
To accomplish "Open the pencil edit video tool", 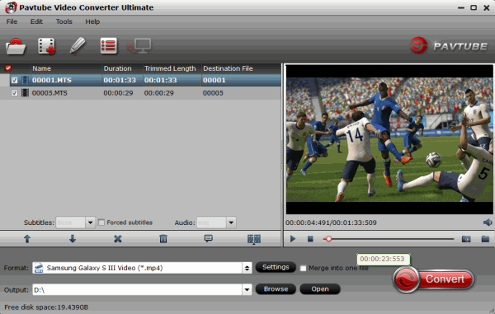I will [78, 45].
